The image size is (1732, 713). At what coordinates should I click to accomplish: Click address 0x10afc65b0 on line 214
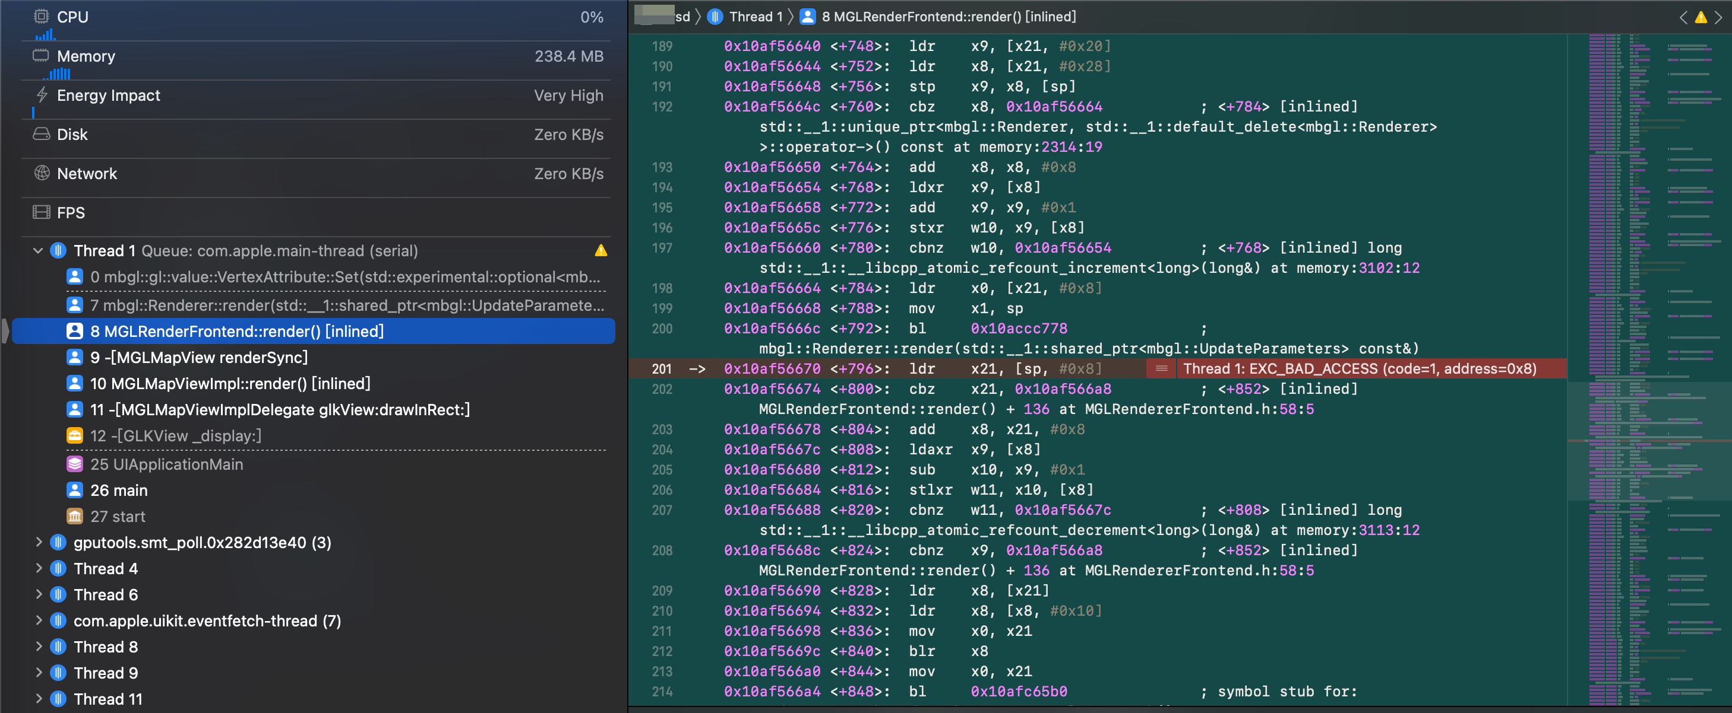click(x=1019, y=692)
